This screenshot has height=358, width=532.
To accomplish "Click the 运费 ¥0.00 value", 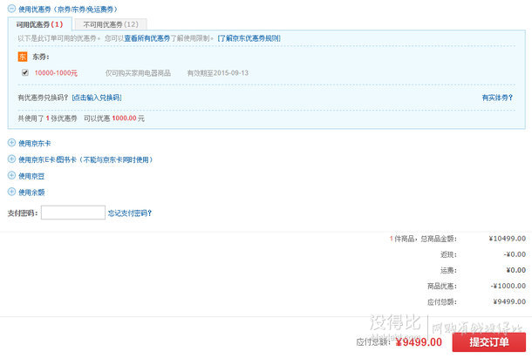I will click(515, 270).
